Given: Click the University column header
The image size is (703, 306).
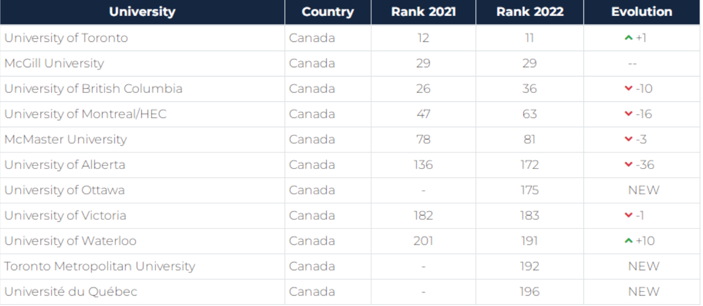Looking at the screenshot, I should (142, 12).
